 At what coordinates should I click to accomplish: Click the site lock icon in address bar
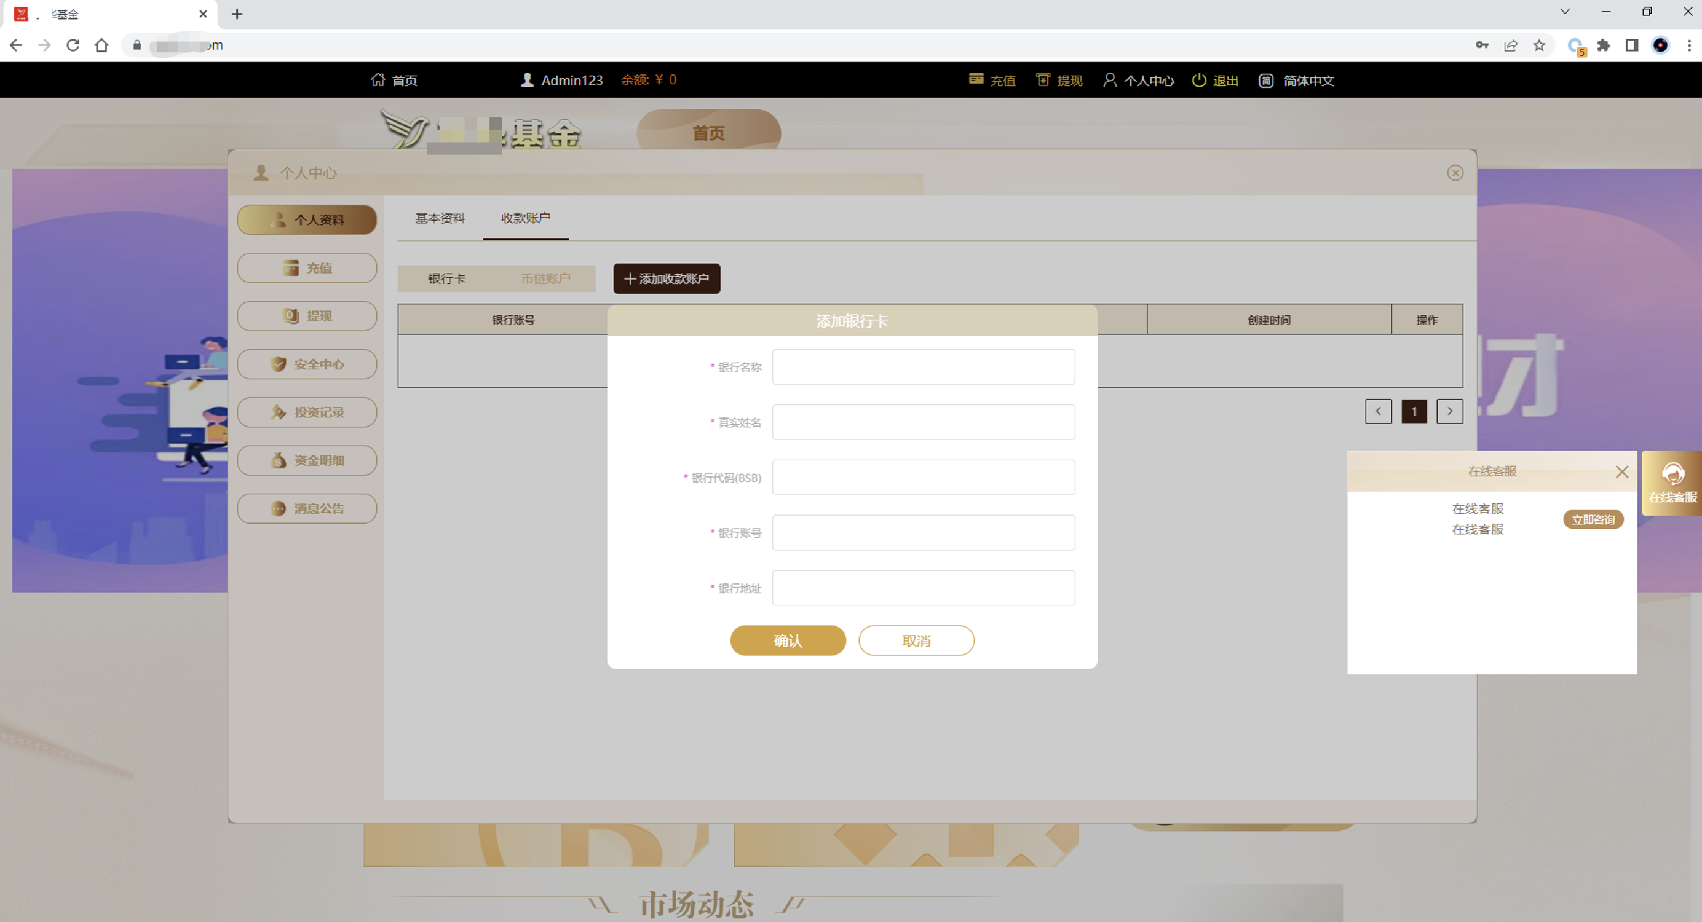coord(137,45)
